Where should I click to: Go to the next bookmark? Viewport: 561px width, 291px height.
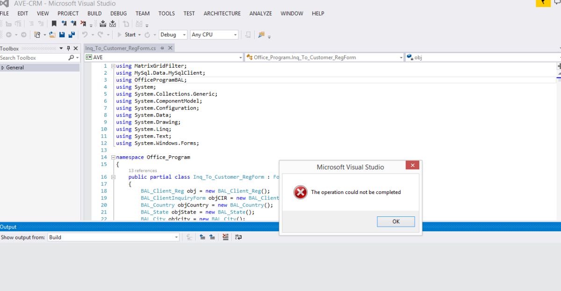74,23
